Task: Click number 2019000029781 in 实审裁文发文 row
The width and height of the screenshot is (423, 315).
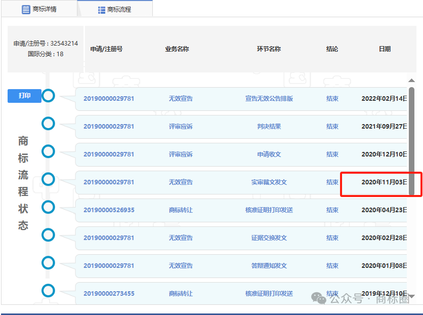Action: click(109, 182)
